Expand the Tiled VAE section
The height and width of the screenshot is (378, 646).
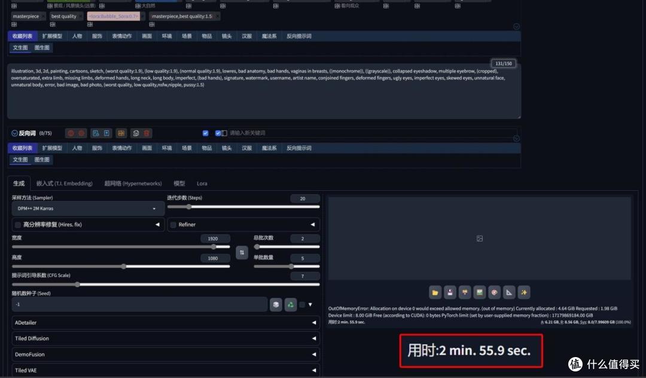(166, 370)
